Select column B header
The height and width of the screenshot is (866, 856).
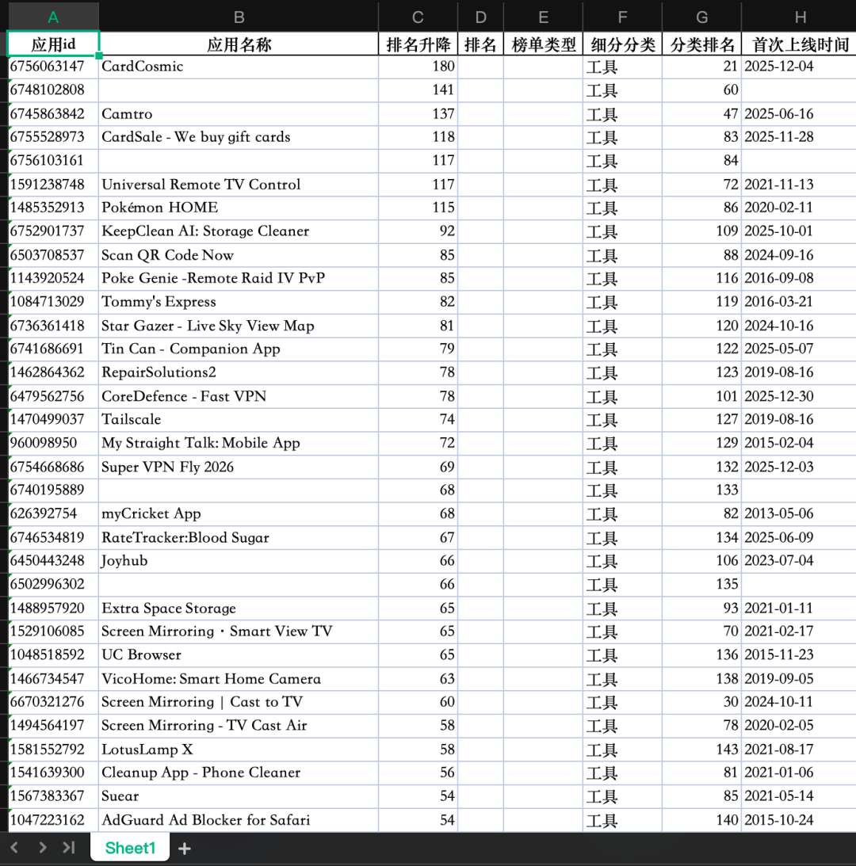pos(239,17)
